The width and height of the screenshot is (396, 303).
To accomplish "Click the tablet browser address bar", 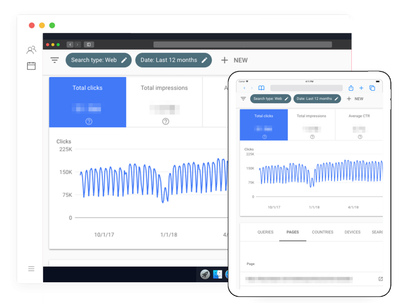I will pos(306,88).
